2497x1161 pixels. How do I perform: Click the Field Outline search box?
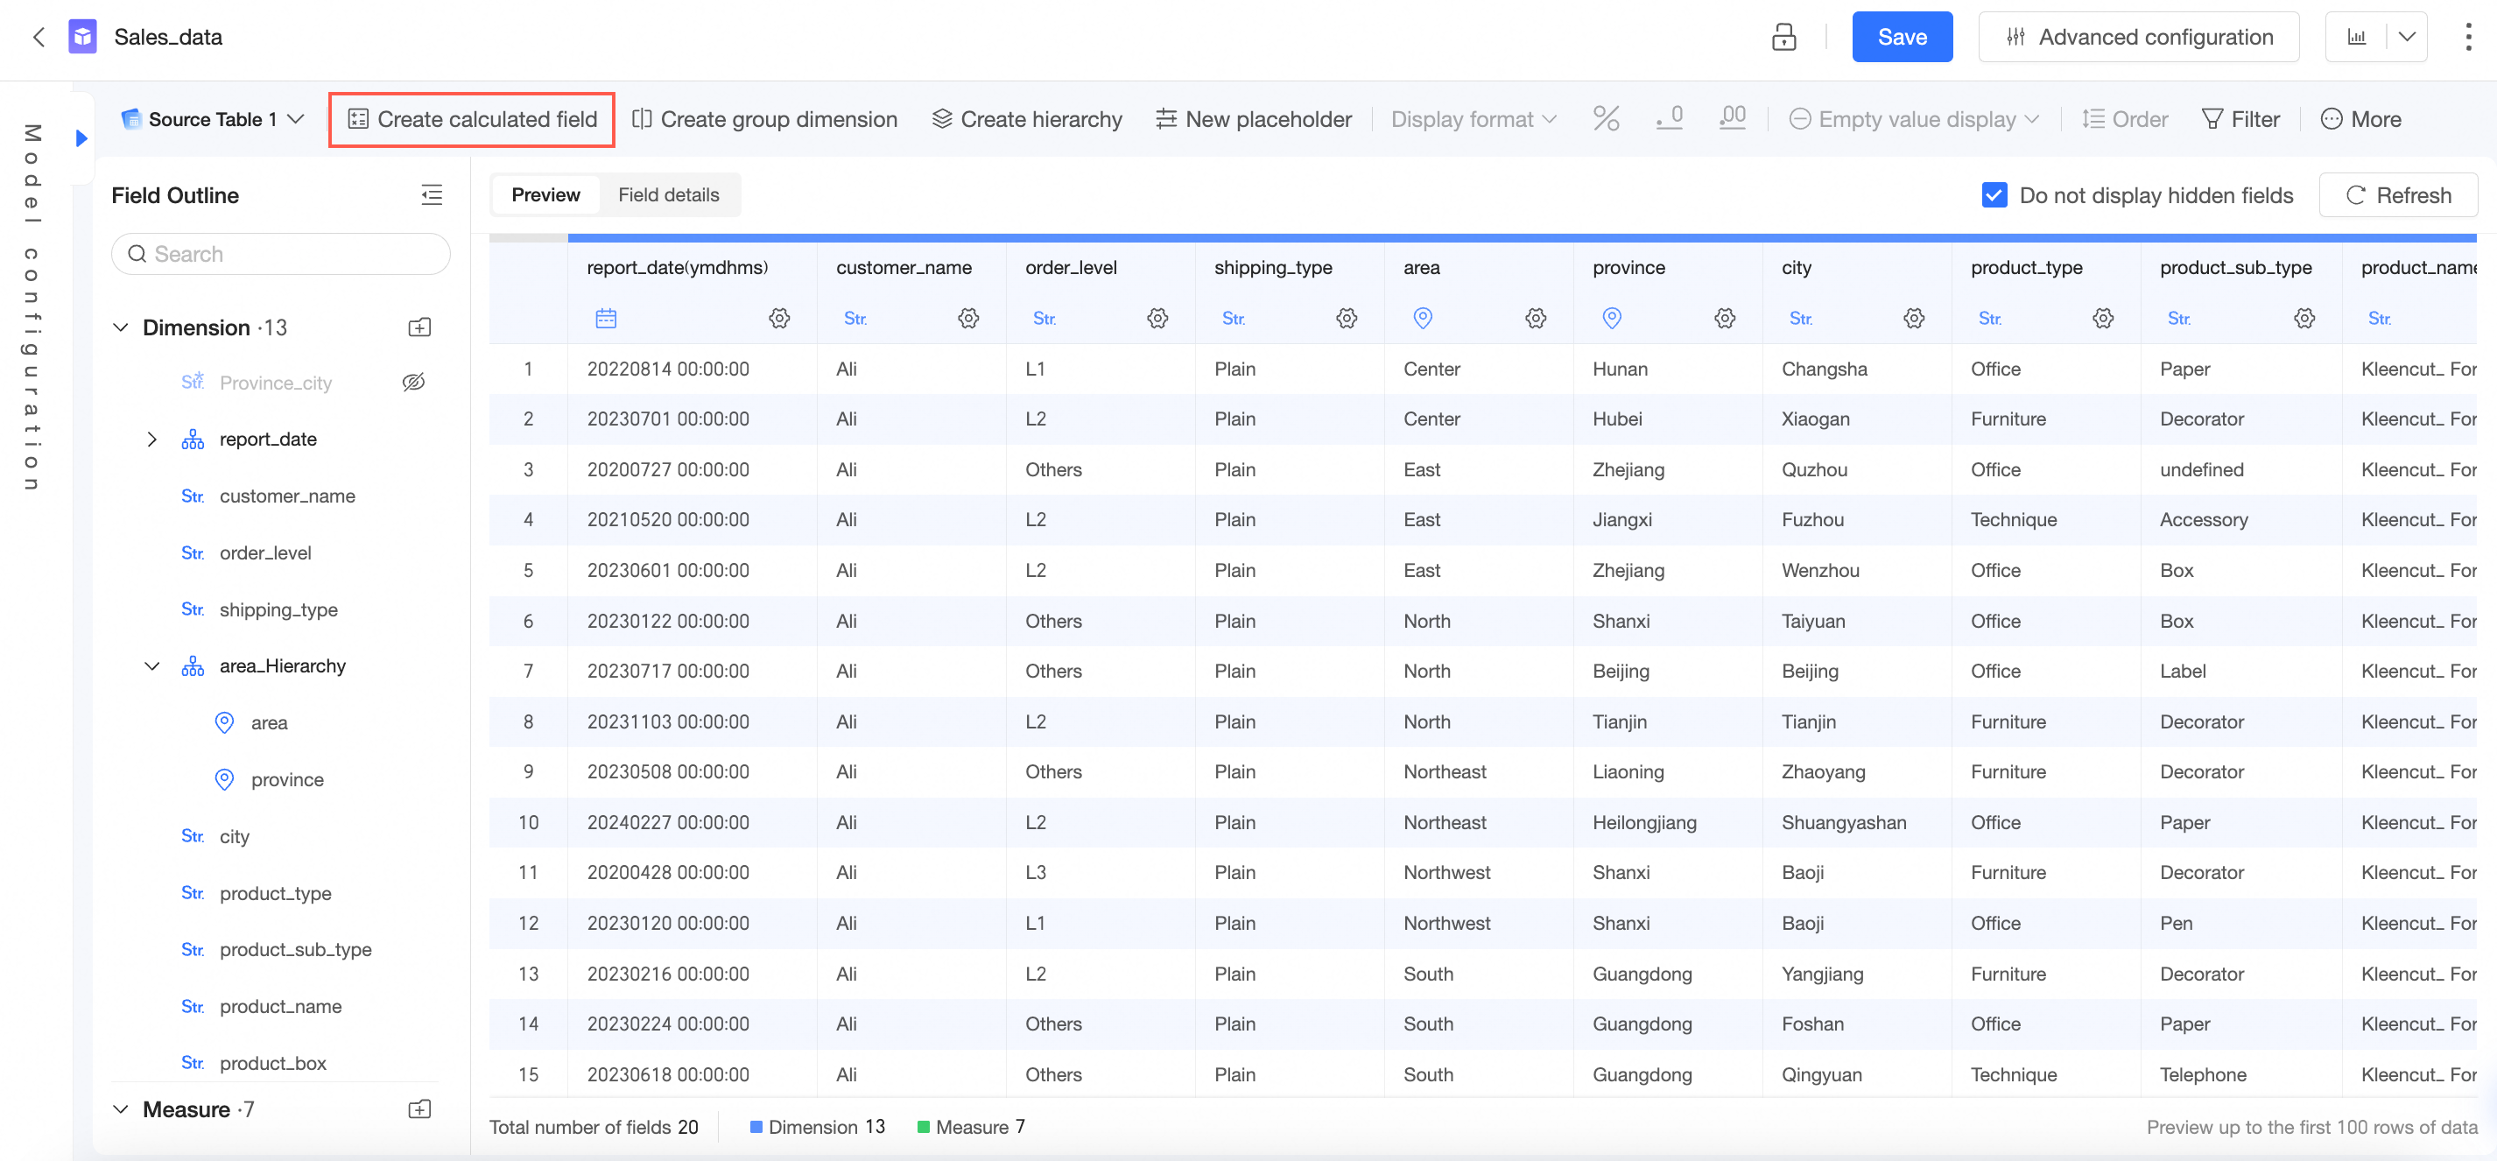click(x=281, y=254)
